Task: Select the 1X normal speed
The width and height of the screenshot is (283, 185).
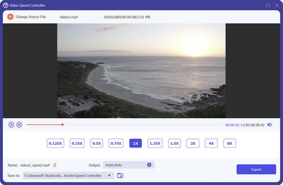Action: coord(135,143)
